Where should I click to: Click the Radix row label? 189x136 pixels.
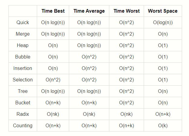click(x=23, y=114)
